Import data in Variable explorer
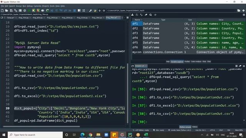 132,15
